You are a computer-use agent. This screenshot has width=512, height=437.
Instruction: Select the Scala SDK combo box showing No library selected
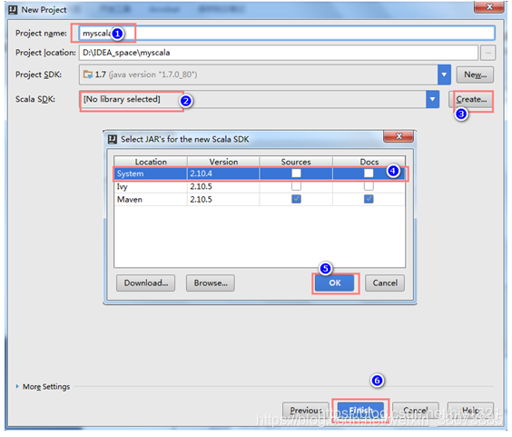pyautogui.click(x=259, y=99)
